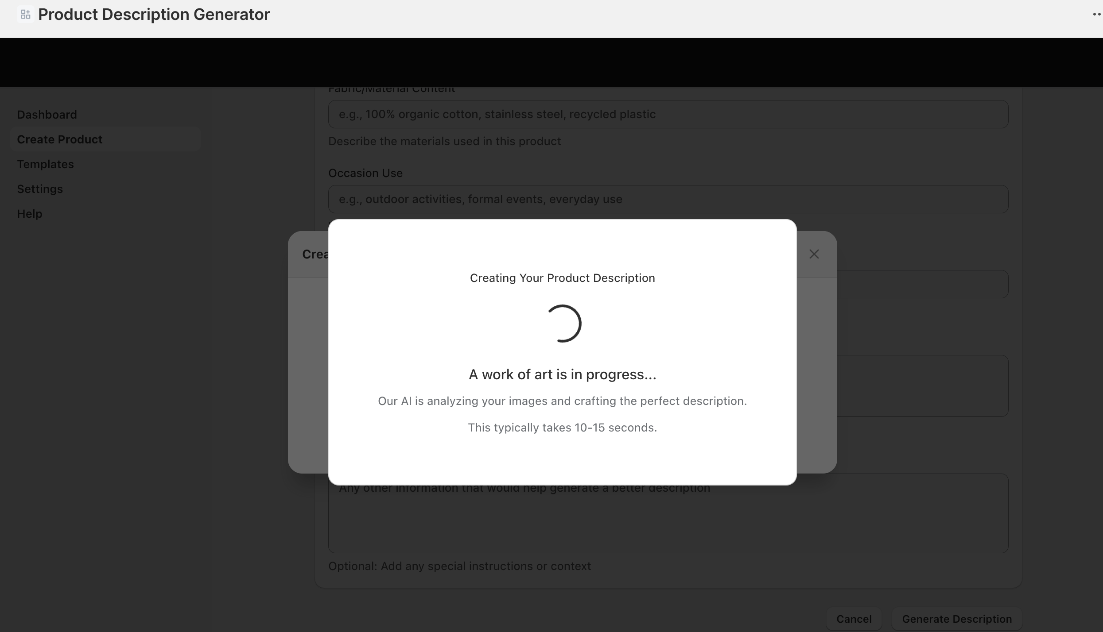Image resolution: width=1103 pixels, height=632 pixels.
Task: Open Help from the sidebar
Action: 30,214
